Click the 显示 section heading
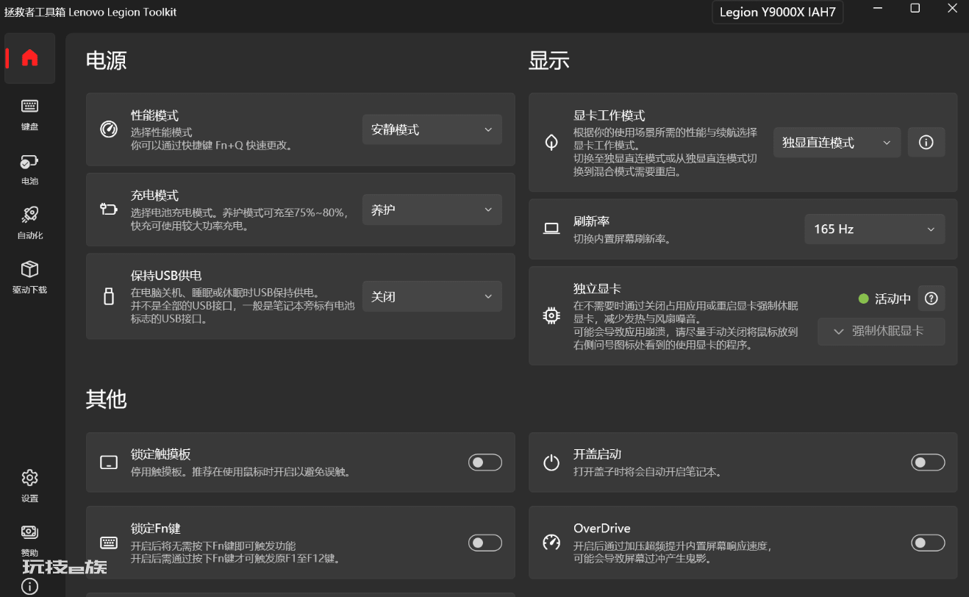969x597 pixels. coord(549,60)
